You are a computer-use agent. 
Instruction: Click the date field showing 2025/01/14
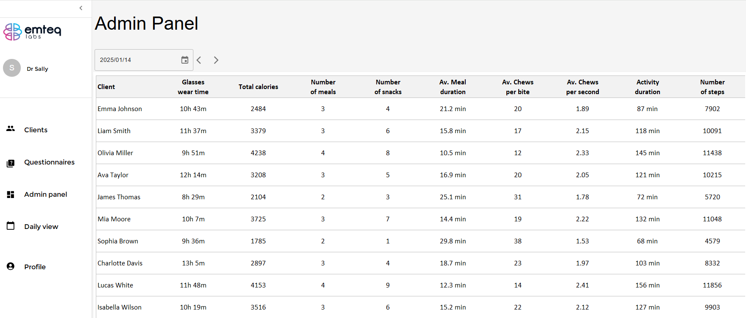tap(144, 60)
